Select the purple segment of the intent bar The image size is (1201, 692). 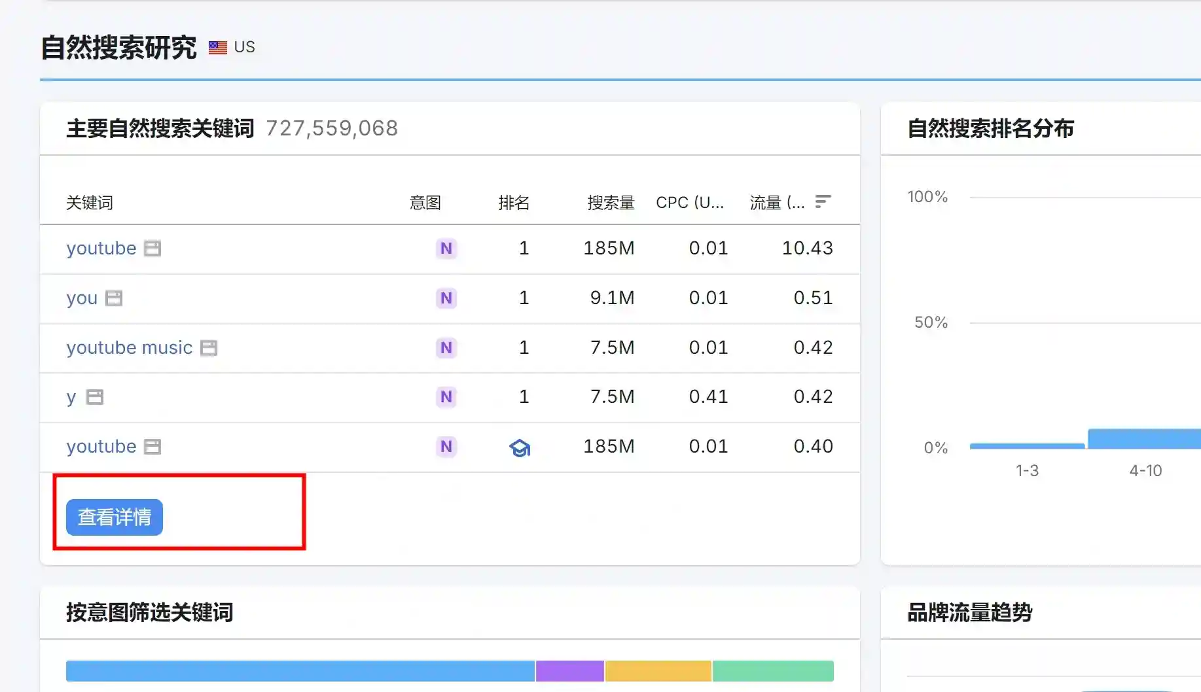[570, 671]
